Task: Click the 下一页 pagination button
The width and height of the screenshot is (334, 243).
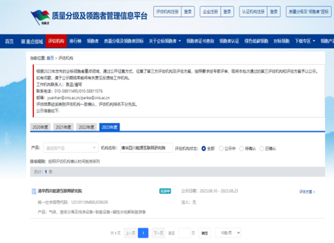Action: pos(158,233)
